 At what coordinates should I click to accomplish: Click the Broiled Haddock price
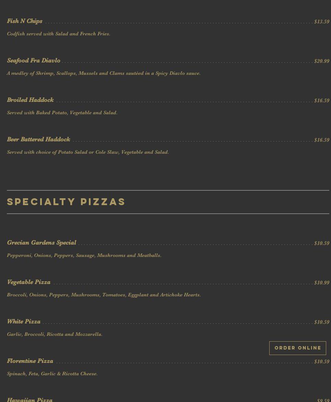(x=321, y=100)
